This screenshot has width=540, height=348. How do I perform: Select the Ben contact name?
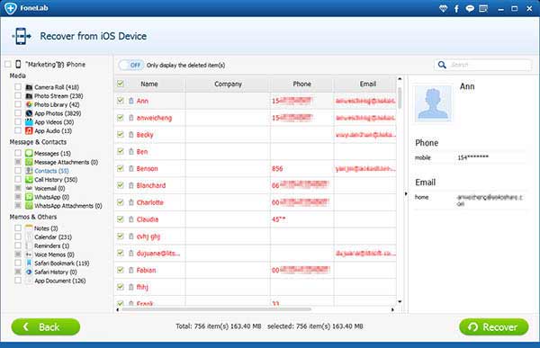[x=142, y=151]
